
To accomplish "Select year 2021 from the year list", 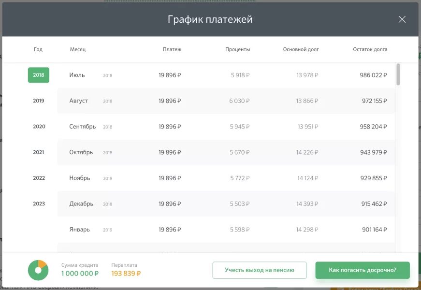I will click(x=38, y=152).
